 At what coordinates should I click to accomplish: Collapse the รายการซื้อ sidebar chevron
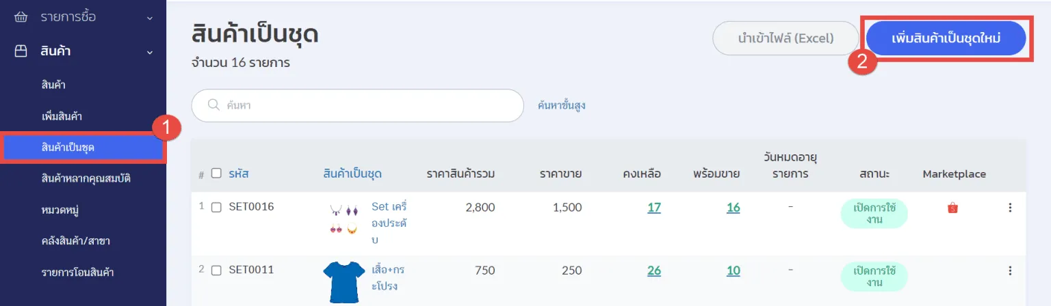tap(150, 18)
